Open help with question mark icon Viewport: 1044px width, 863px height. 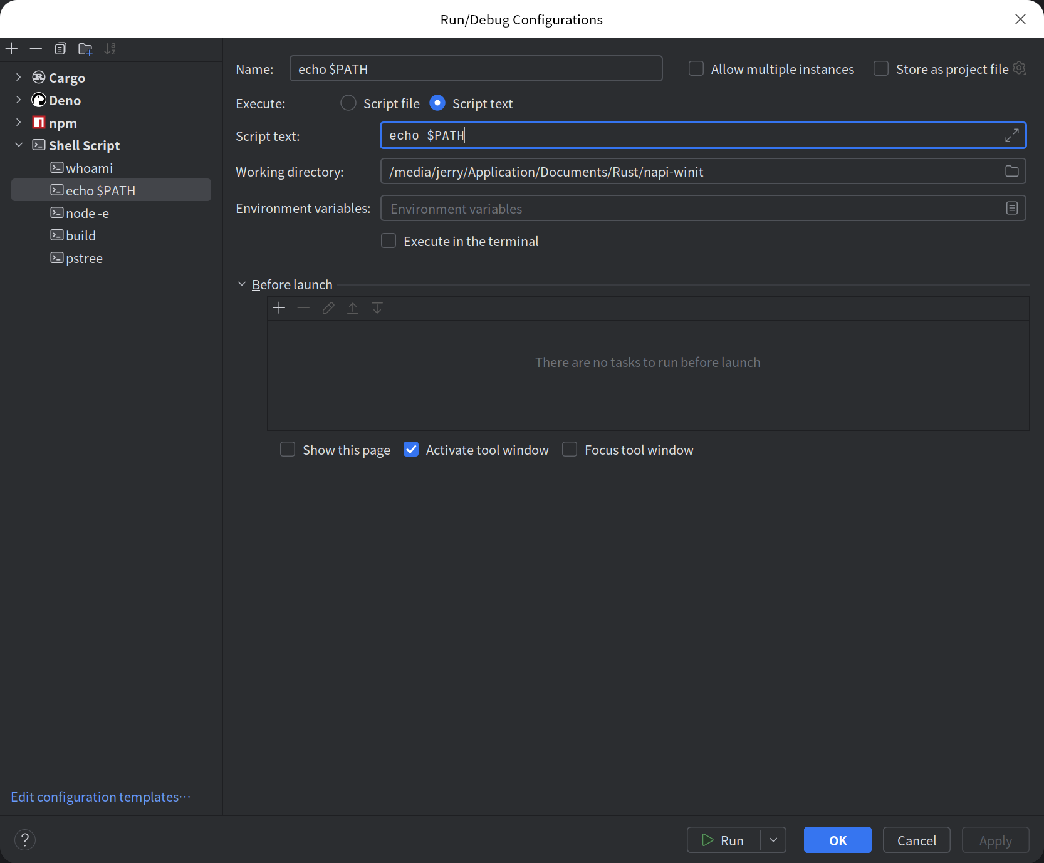pos(25,840)
